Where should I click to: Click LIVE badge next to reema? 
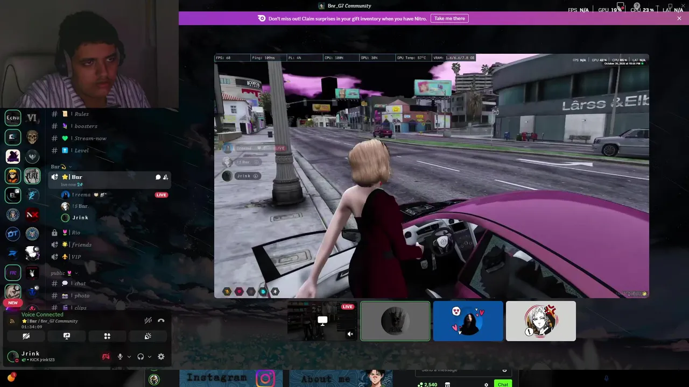161,195
